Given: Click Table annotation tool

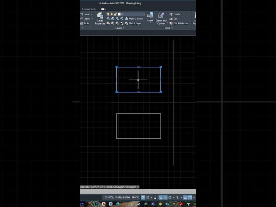Looking at the screenshot, I should pos(85,23).
